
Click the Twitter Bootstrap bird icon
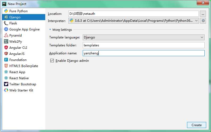click(x=6, y=84)
